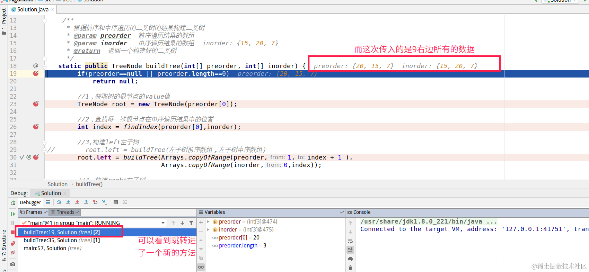Resume program execution in debugger

tap(13, 214)
